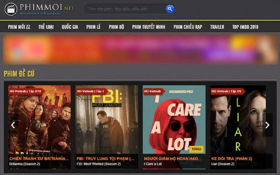Select Trailer in navigation bar

217,27
